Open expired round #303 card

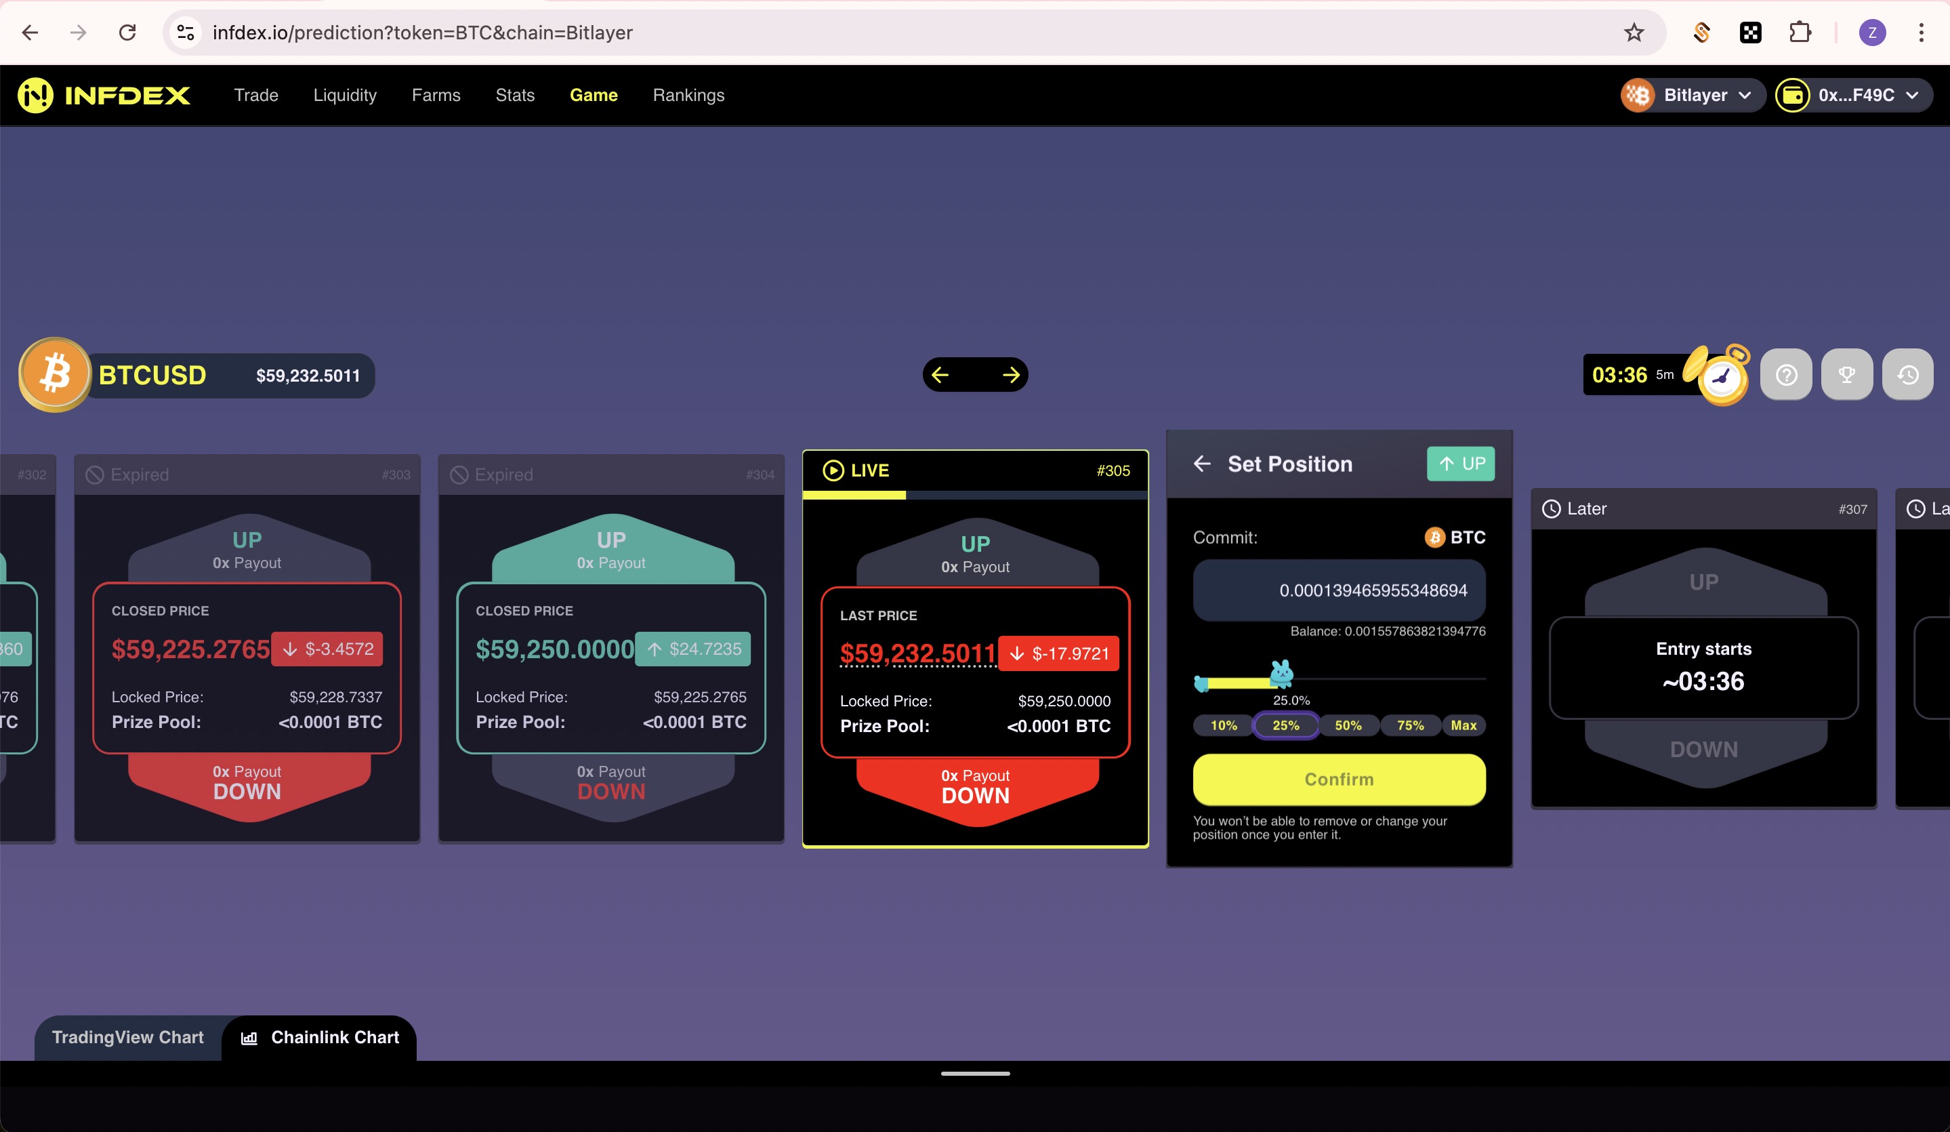click(247, 648)
